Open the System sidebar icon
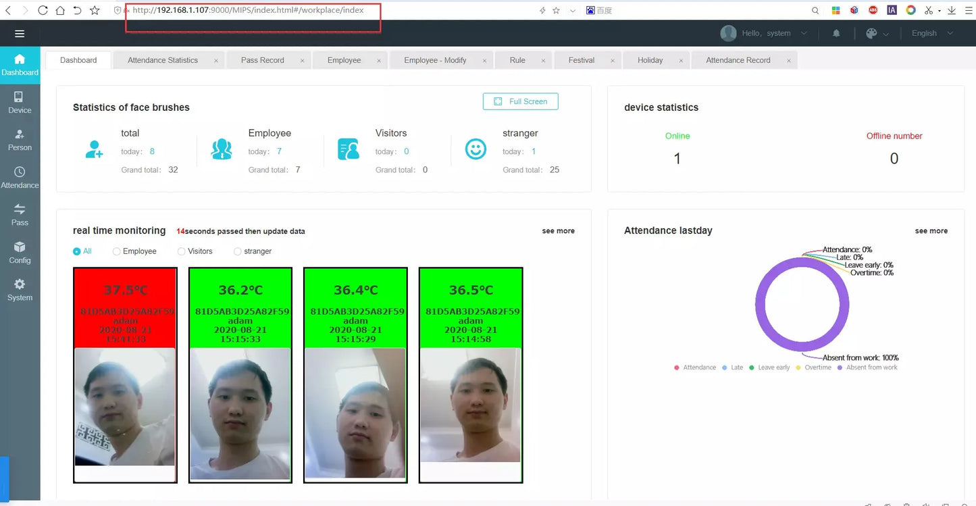Viewport: 976px width, 506px height. [x=19, y=288]
